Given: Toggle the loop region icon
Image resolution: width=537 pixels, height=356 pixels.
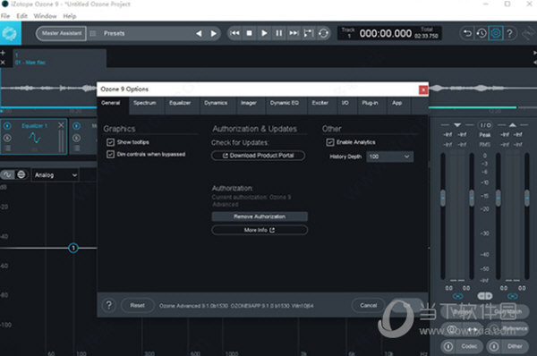Looking at the screenshot, I should 308,33.
